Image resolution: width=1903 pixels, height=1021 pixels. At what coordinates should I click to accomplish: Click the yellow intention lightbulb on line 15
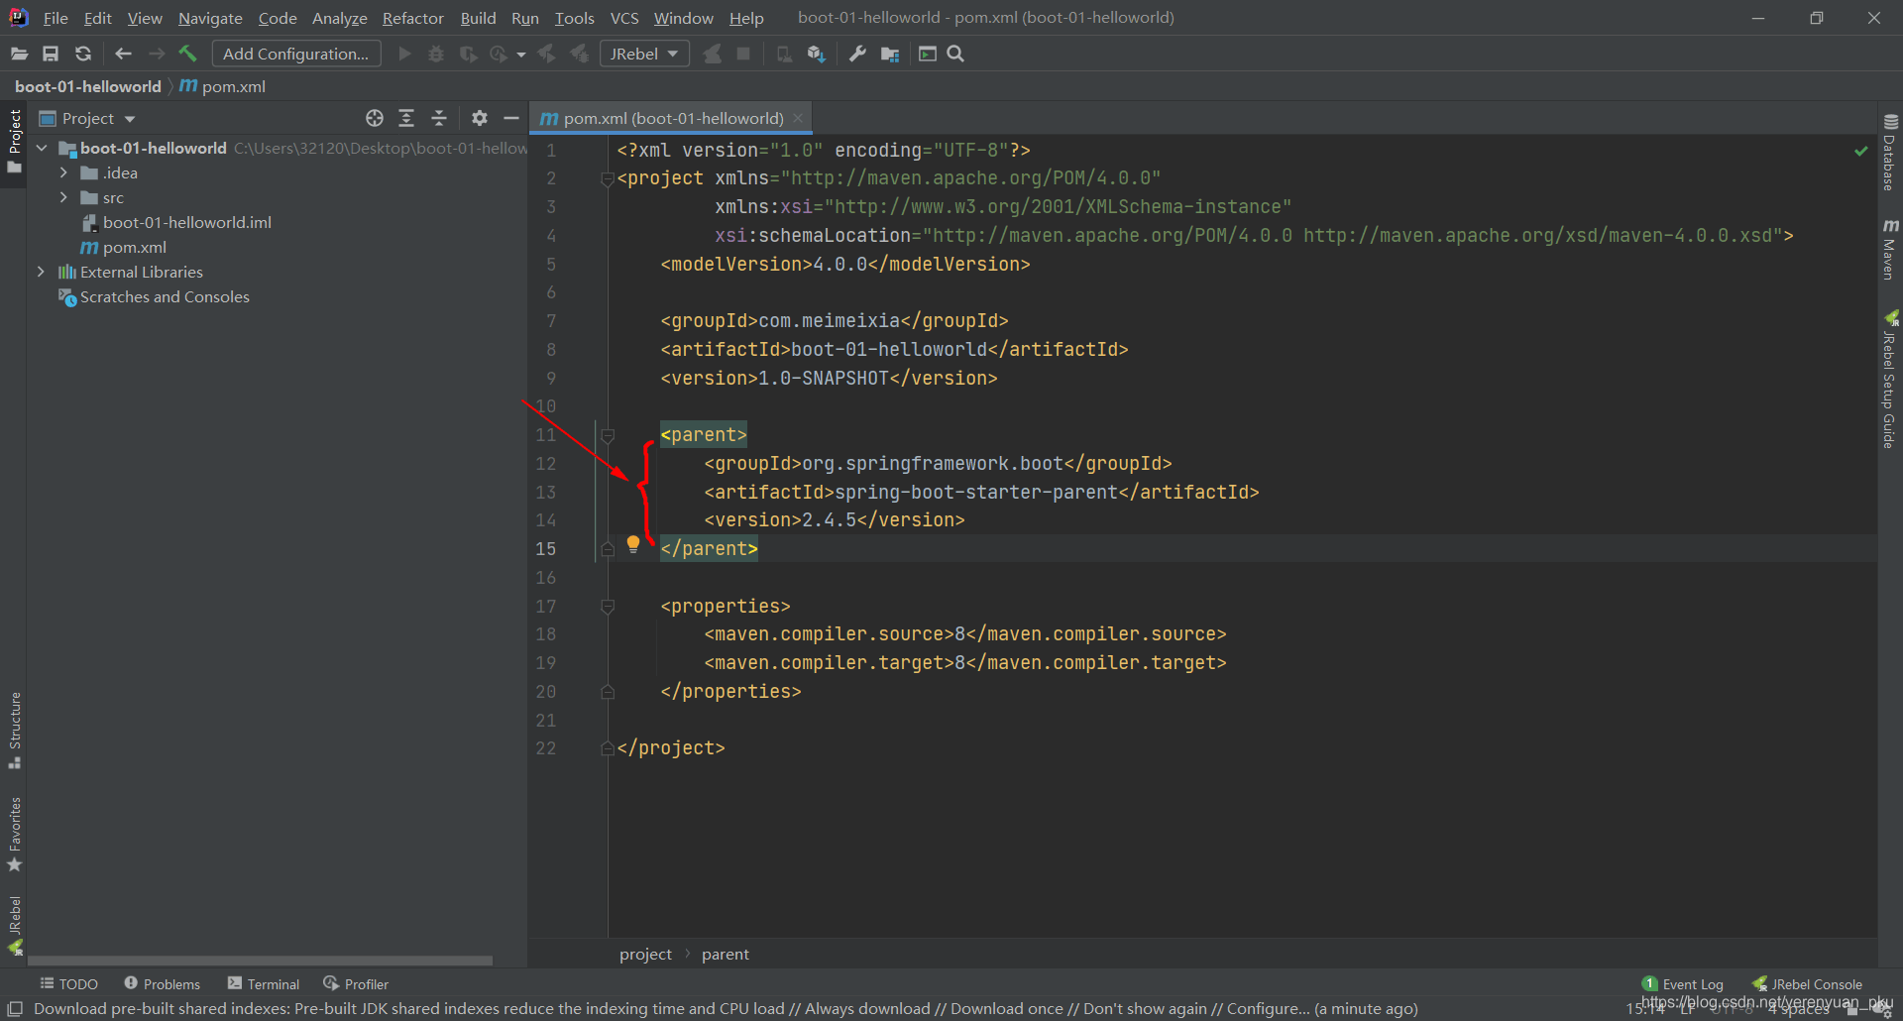tap(633, 543)
